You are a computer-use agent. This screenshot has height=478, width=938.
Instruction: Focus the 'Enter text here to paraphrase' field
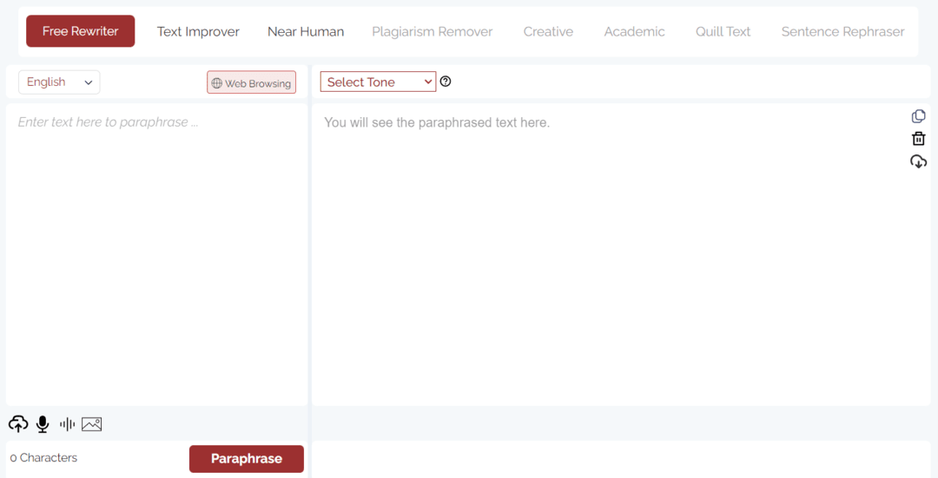click(x=156, y=254)
